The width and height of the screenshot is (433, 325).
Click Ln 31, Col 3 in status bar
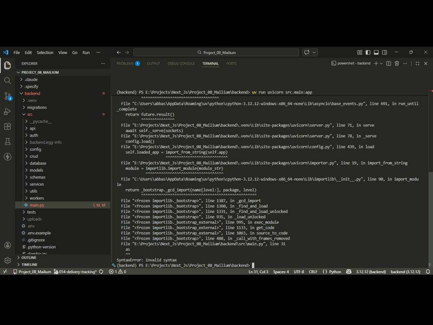pos(258,272)
